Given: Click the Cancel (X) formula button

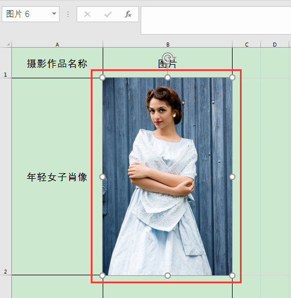Looking at the screenshot, I should pyautogui.click(x=87, y=14).
